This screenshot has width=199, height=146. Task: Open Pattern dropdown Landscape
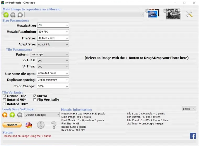[49, 54]
